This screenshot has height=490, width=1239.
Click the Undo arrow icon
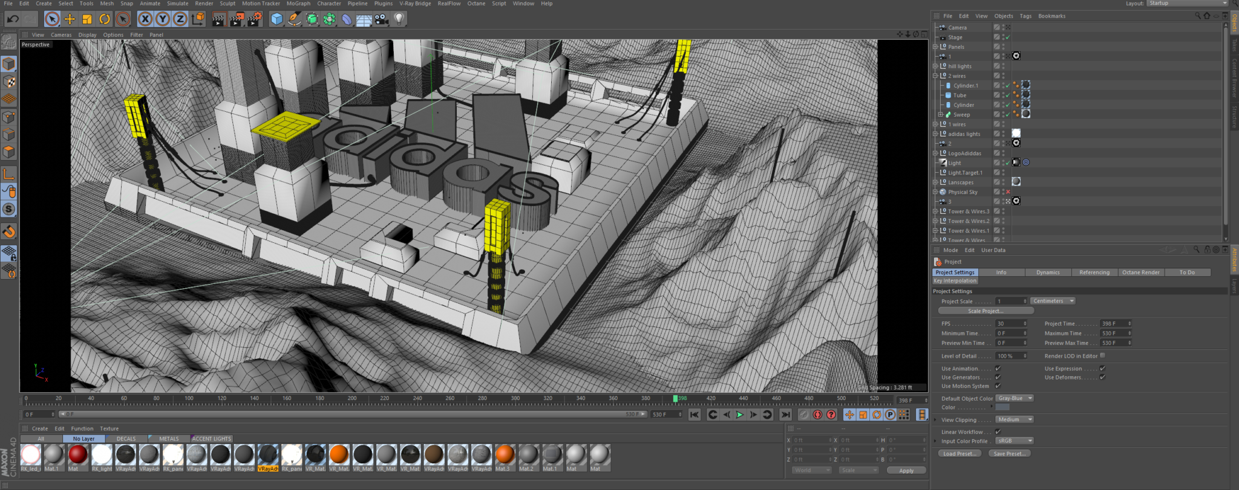pyautogui.click(x=13, y=19)
